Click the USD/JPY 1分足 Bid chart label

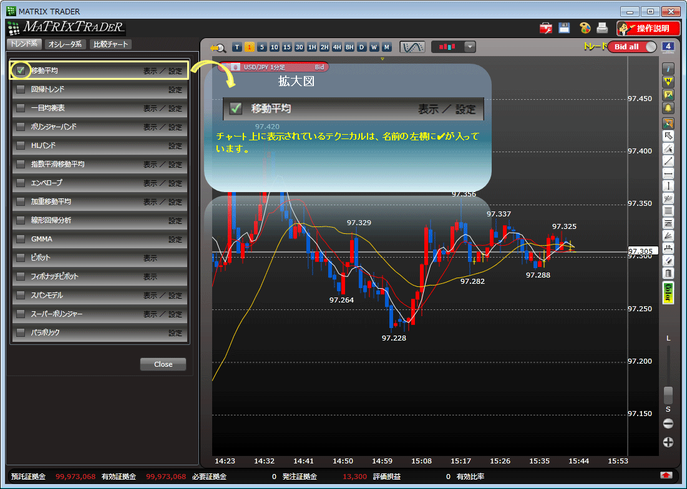[x=273, y=67]
